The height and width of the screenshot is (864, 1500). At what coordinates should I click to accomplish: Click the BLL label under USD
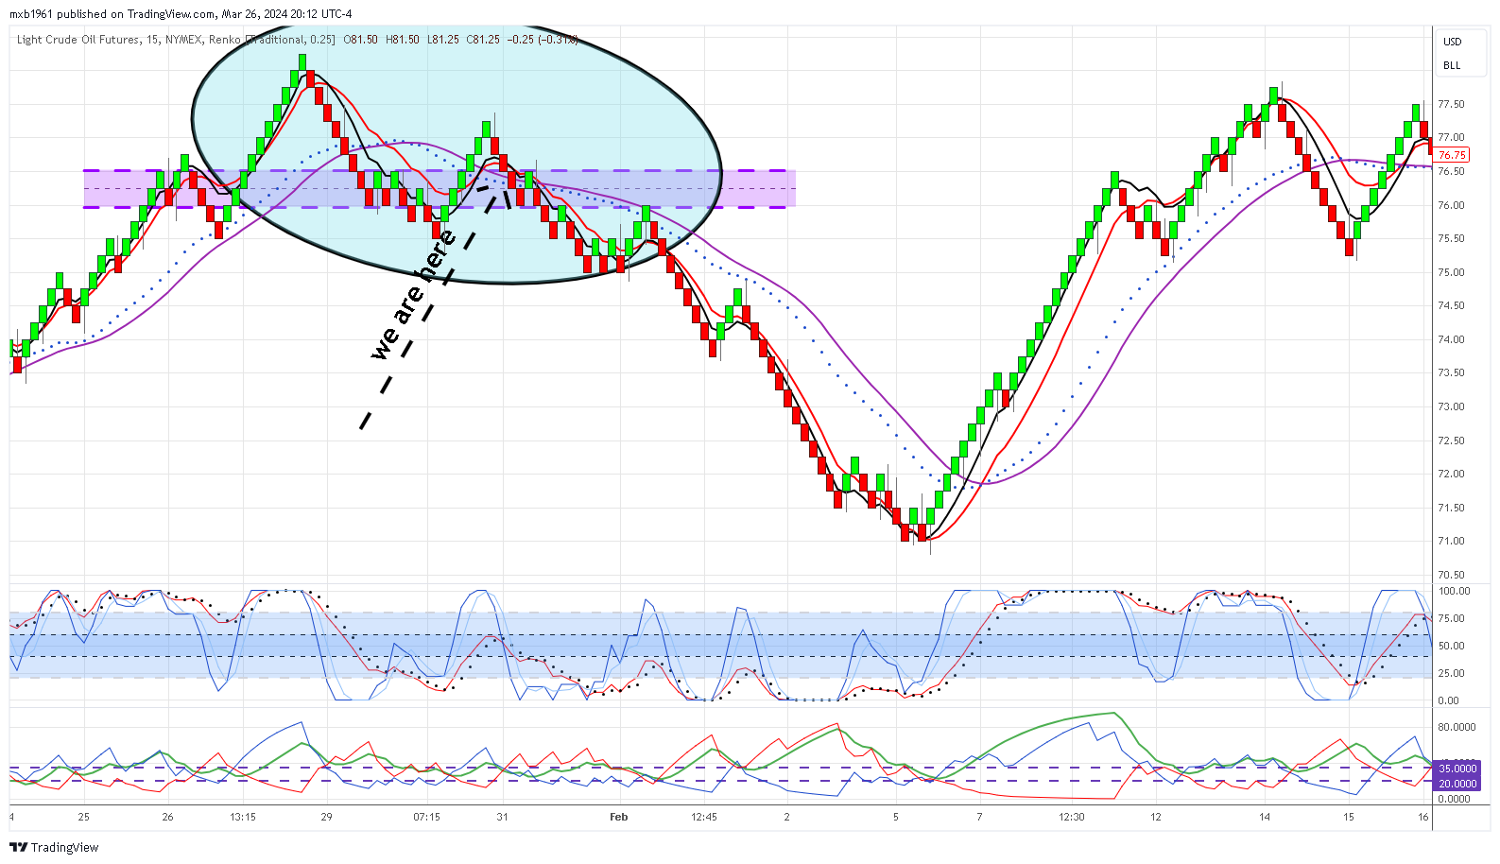click(x=1452, y=65)
